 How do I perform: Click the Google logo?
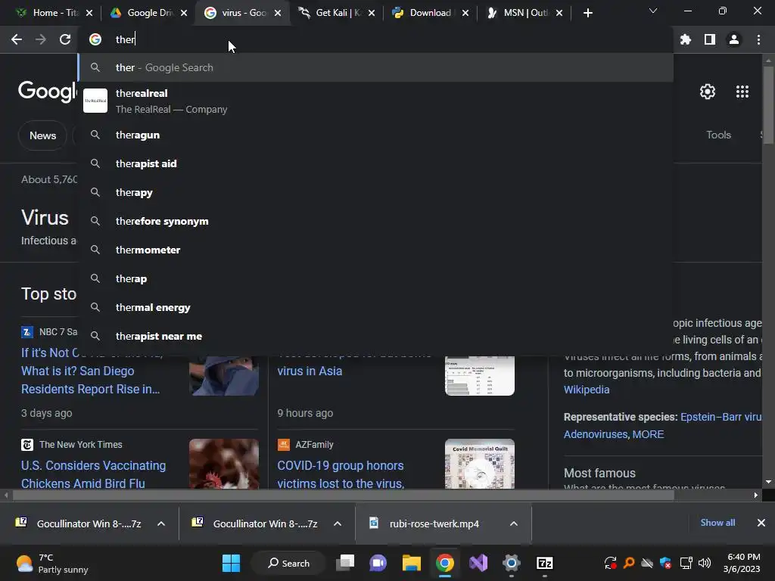point(48,92)
